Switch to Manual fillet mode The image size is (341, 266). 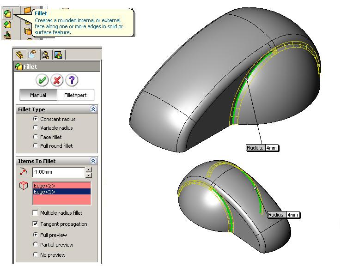tap(38, 95)
